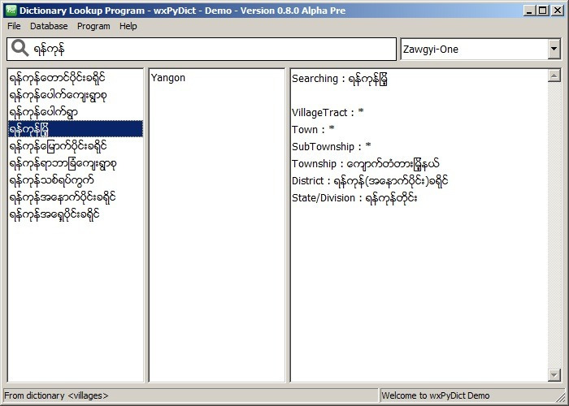The height and width of the screenshot is (406, 569).
Task: Click the VillageTract line
Action: [328, 112]
